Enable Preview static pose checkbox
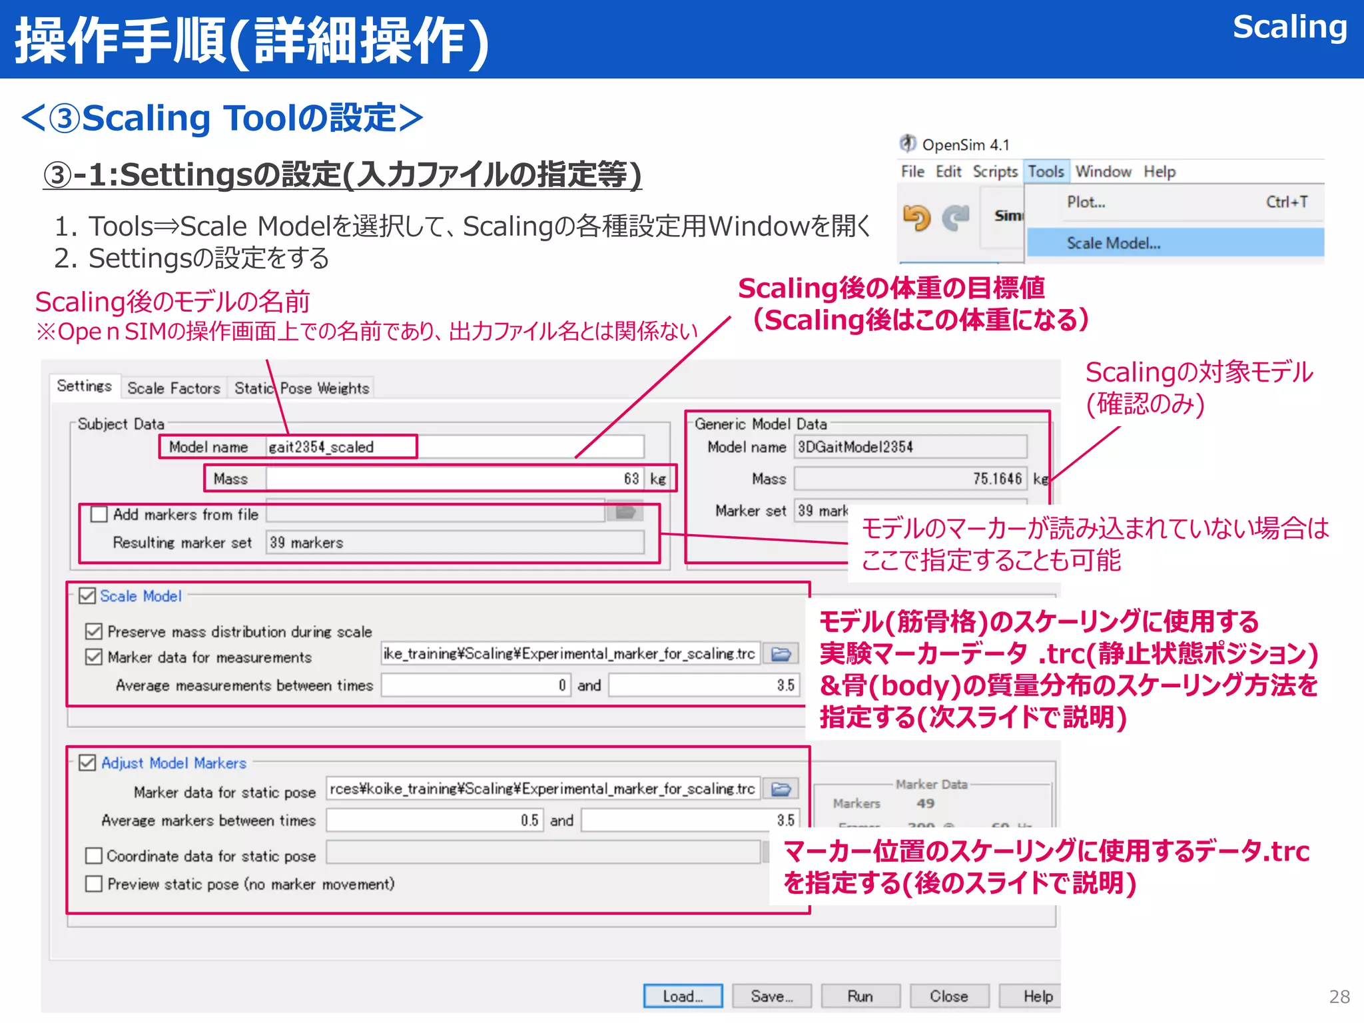Viewport: 1364px width, 1023px height. click(x=94, y=884)
